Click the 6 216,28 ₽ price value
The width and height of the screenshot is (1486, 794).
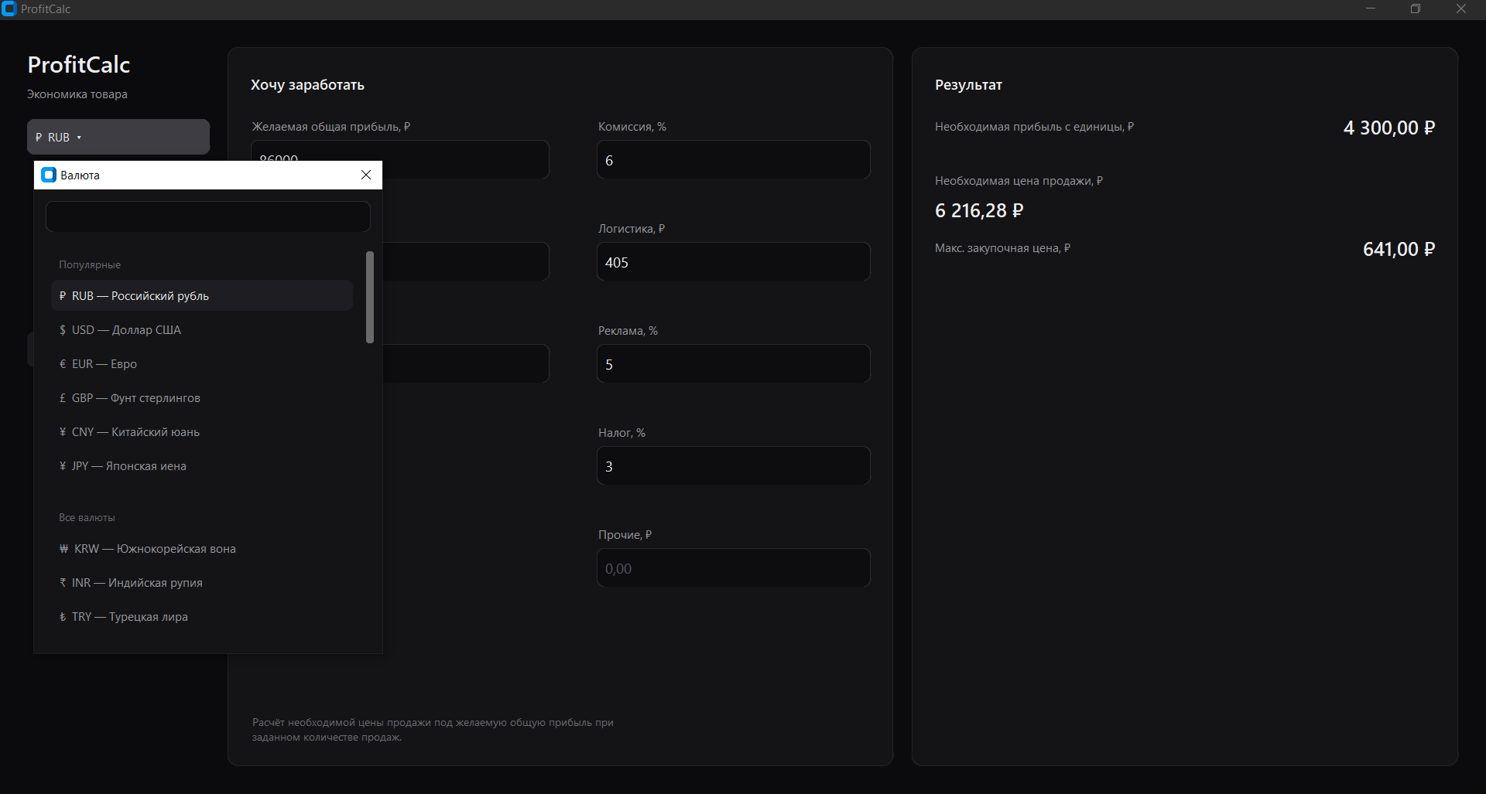pyautogui.click(x=979, y=210)
